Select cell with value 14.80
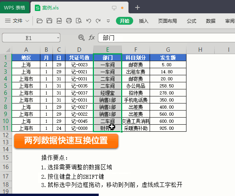The height and width of the screenshot is (196, 235). click(168, 72)
